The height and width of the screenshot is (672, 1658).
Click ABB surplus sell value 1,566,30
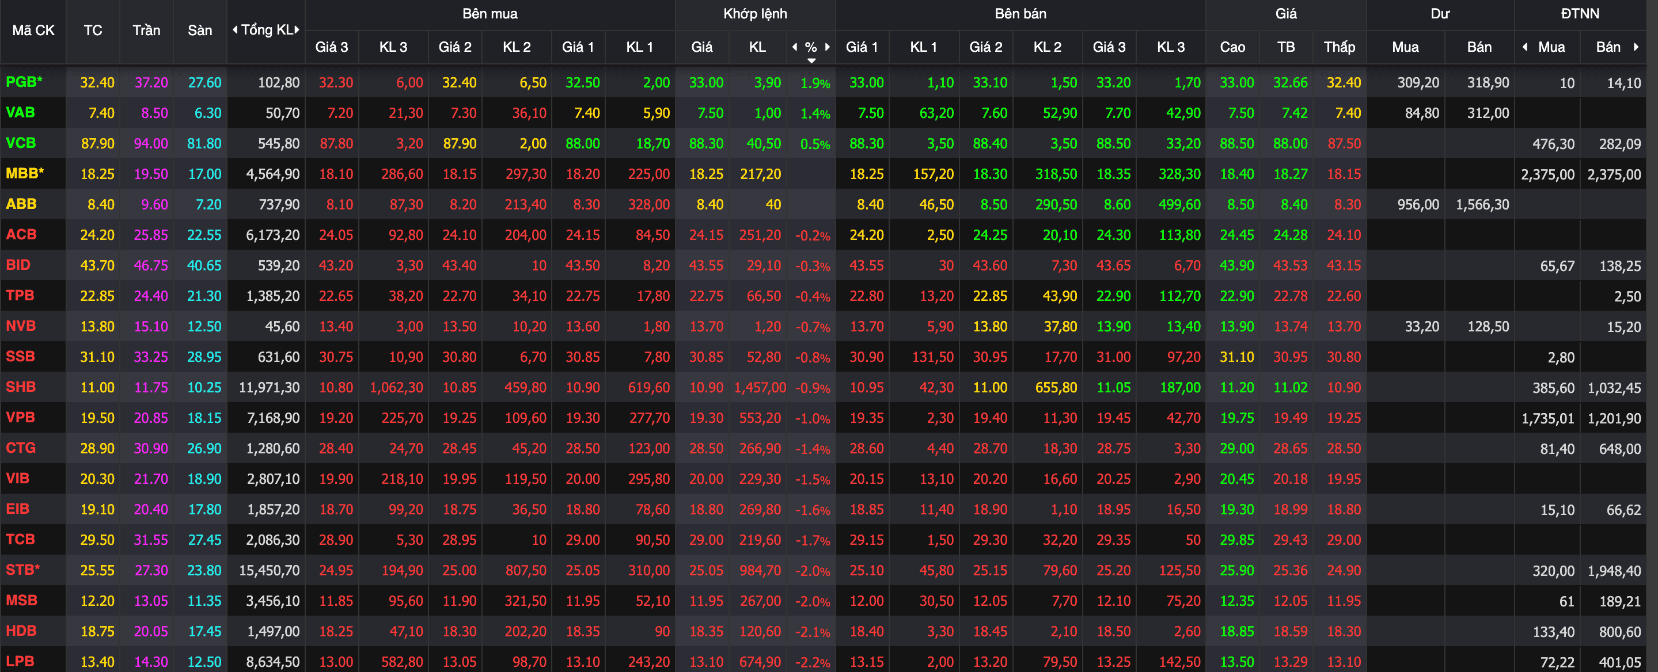pyautogui.click(x=1482, y=204)
